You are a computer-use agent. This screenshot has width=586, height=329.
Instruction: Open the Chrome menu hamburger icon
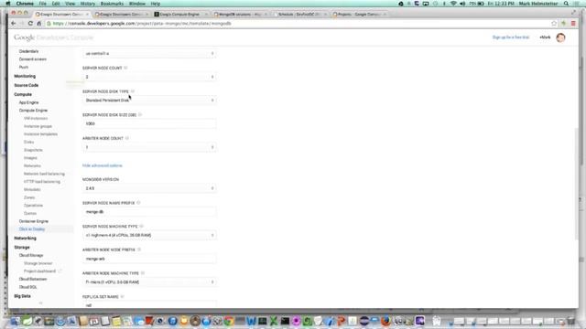(x=573, y=24)
